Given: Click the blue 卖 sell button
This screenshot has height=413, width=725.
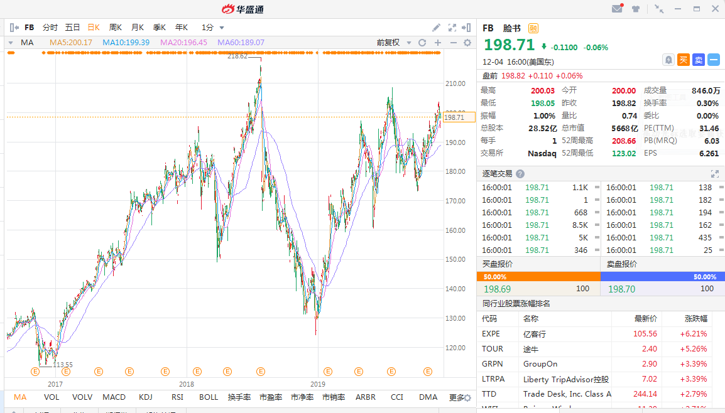Looking at the screenshot, I should pos(699,60).
